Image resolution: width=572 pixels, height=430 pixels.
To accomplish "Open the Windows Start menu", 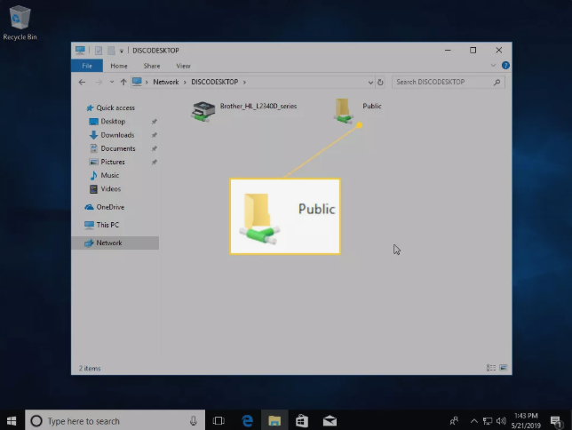I will pyautogui.click(x=12, y=420).
